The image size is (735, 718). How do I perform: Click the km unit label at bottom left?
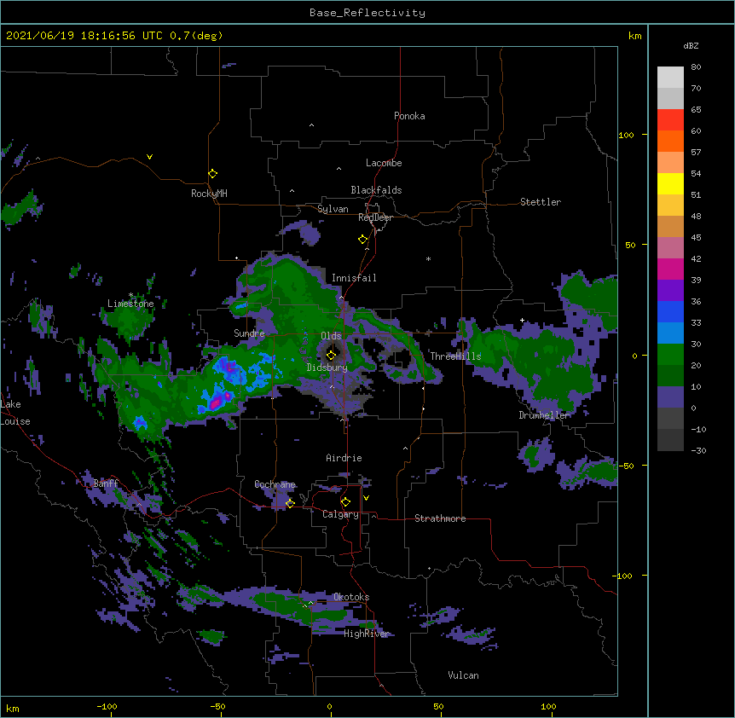(x=12, y=708)
